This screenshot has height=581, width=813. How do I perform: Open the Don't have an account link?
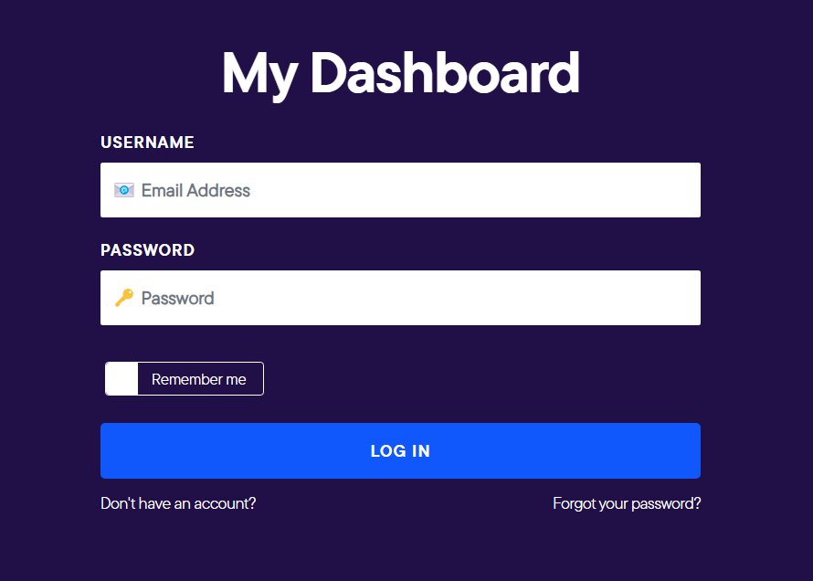178,503
